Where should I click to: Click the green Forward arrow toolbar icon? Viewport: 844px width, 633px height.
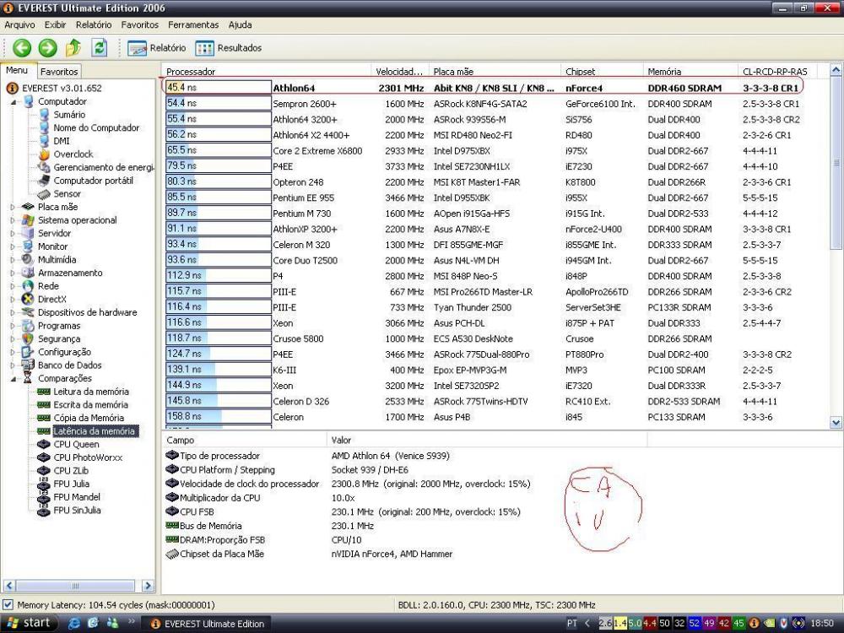point(48,48)
